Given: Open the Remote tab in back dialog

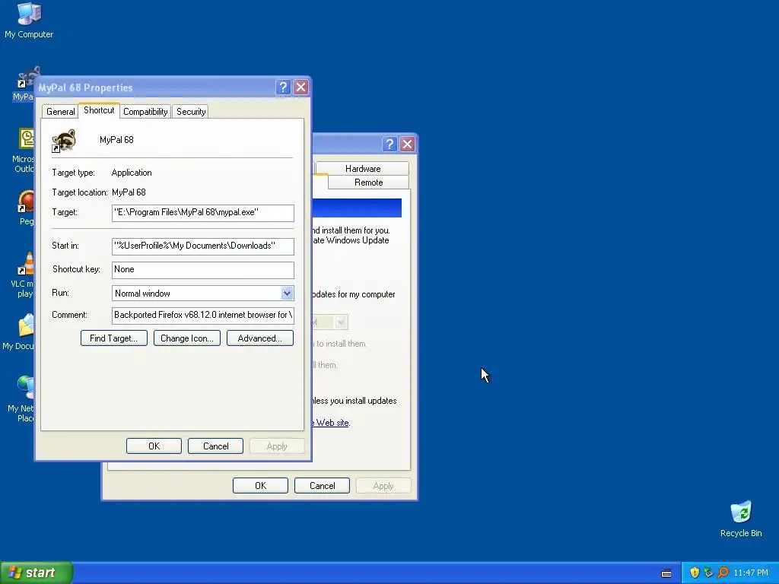Looking at the screenshot, I should pyautogui.click(x=369, y=182).
